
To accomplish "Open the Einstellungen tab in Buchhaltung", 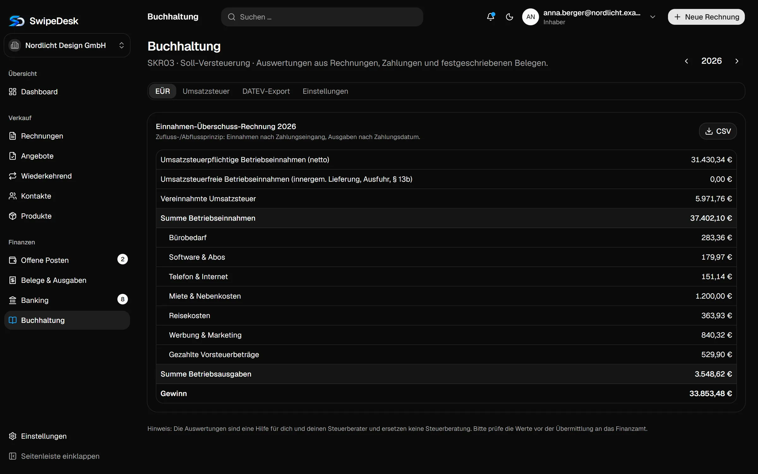I will point(325,91).
